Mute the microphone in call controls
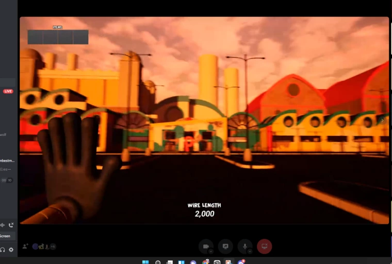 pyautogui.click(x=245, y=247)
